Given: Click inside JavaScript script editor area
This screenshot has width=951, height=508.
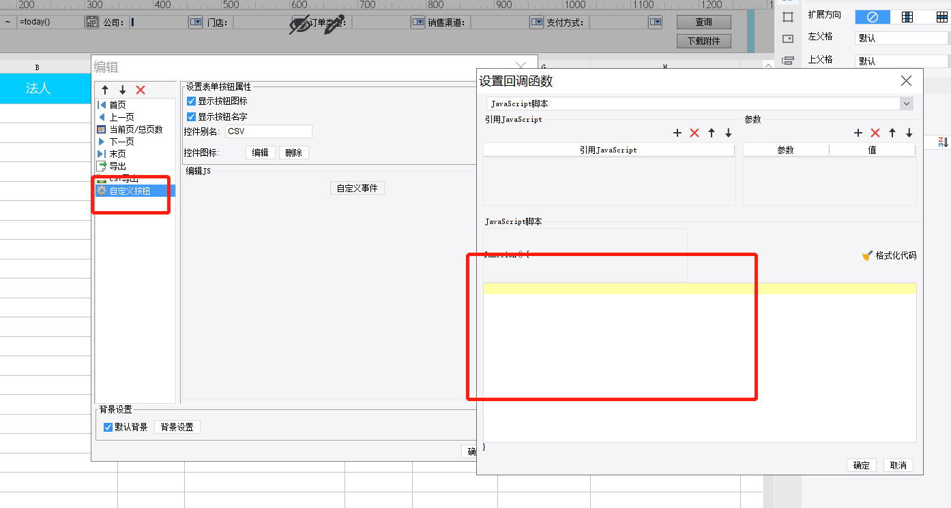Looking at the screenshot, I should pyautogui.click(x=699, y=362).
